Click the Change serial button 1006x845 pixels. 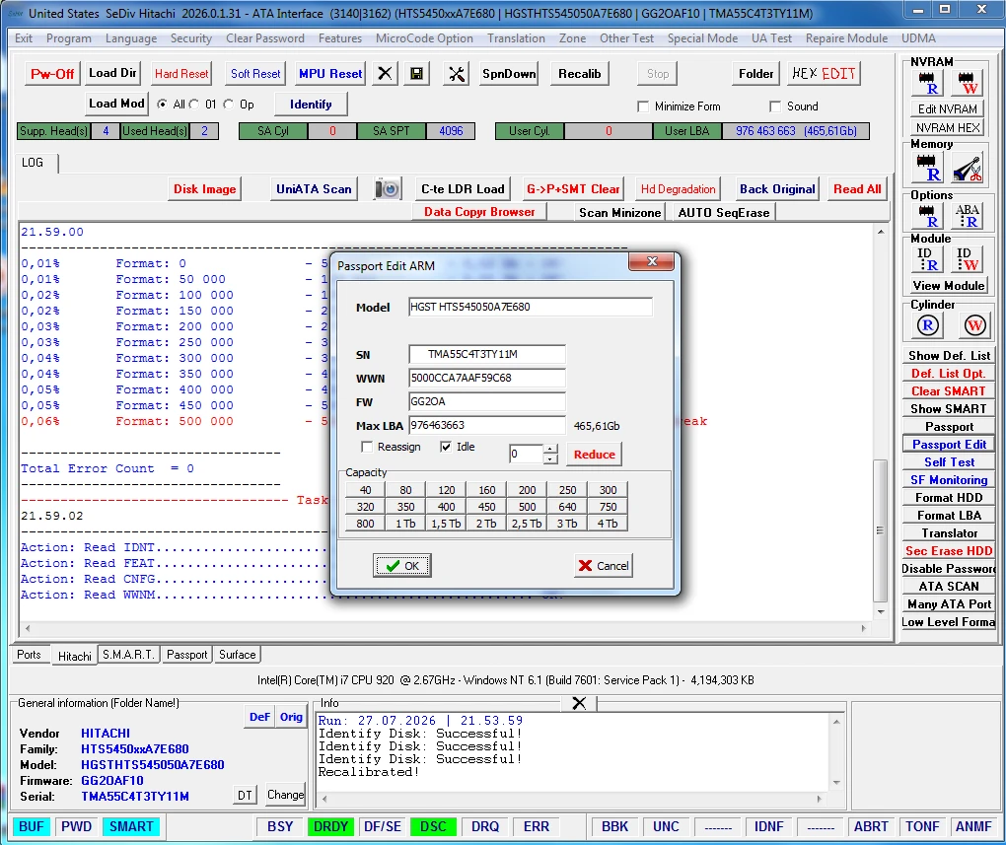(x=285, y=795)
